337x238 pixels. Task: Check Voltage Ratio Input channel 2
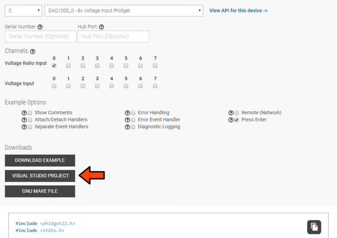click(x=83, y=66)
